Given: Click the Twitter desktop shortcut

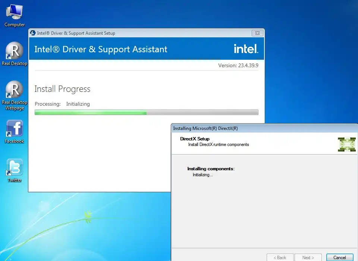Looking at the screenshot, I should (15, 171).
